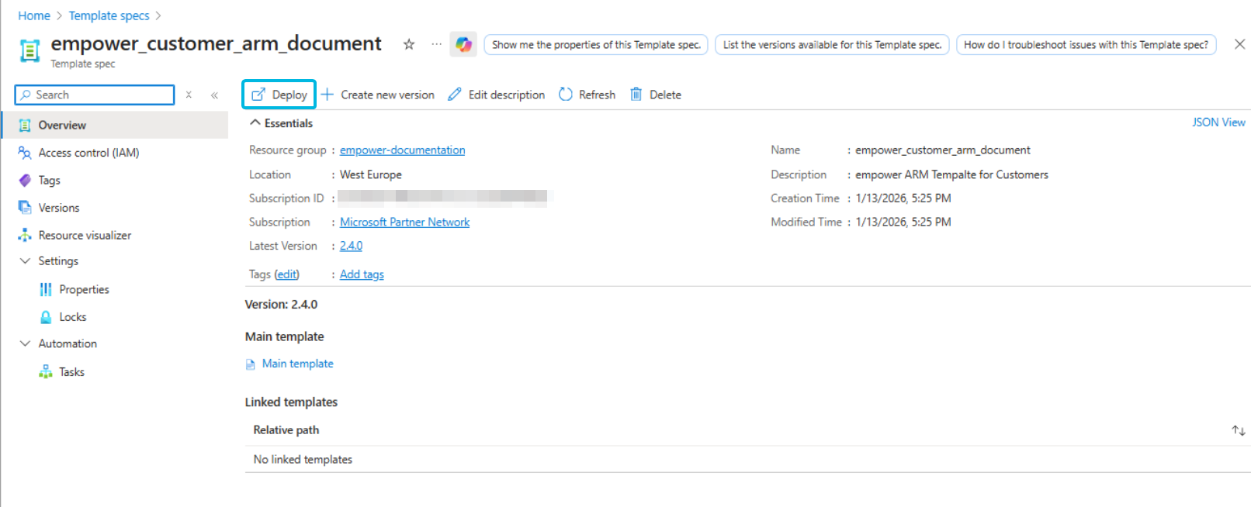Click the blurred Subscription ID value
The height and width of the screenshot is (507, 1251).
pos(442,198)
